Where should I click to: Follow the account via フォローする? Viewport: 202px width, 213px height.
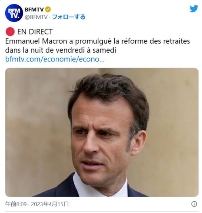click(x=69, y=17)
